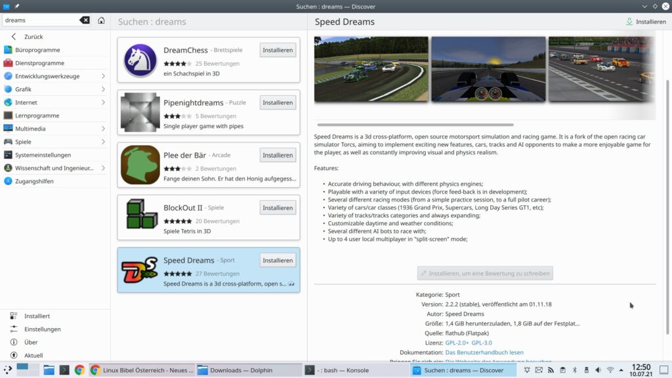Install Pipenightdreams
This screenshot has height=378, width=672.
278,103
